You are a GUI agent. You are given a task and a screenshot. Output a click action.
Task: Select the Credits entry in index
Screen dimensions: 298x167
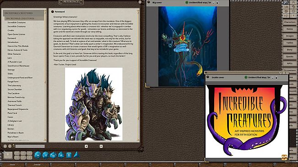[11, 30]
